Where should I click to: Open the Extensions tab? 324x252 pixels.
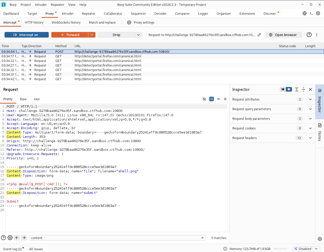click(x=247, y=13)
